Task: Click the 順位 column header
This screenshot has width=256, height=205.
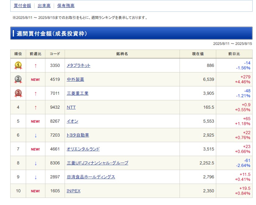Action: click(18, 54)
